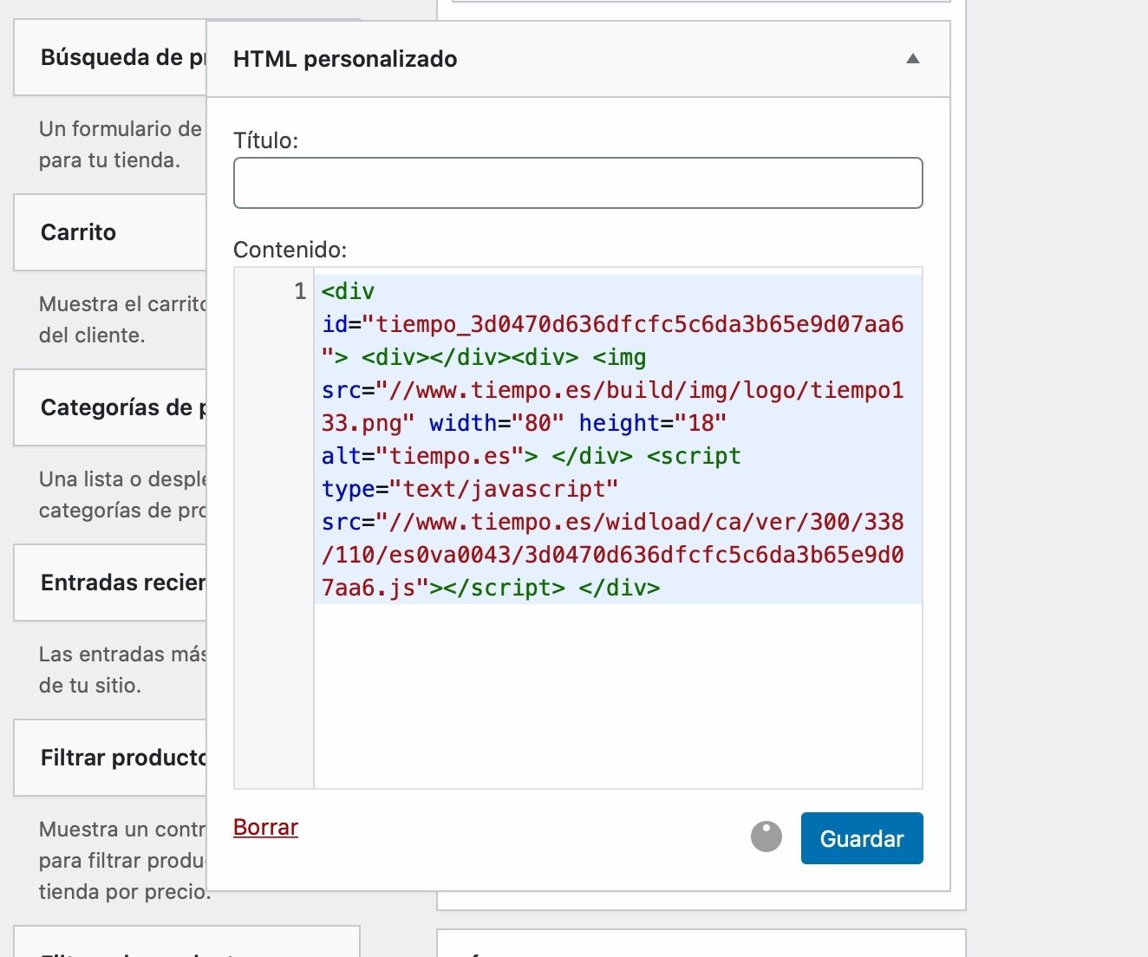Screen dimensions: 1148x957
Task: Select the Carrito widget
Action: [110, 232]
